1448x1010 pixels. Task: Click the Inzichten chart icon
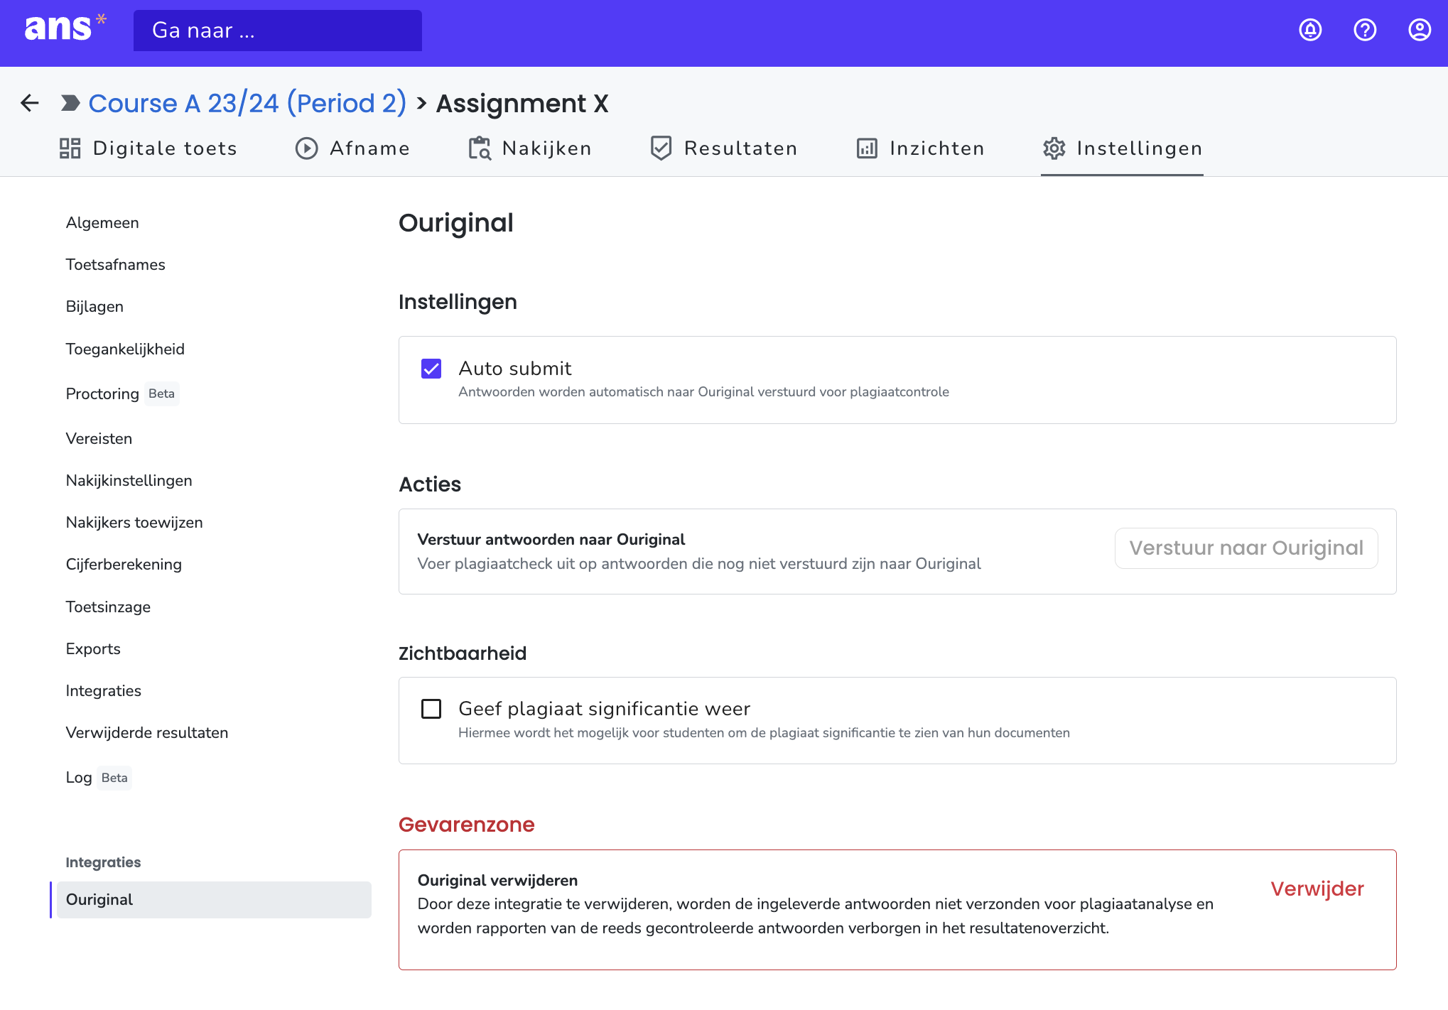click(x=867, y=148)
